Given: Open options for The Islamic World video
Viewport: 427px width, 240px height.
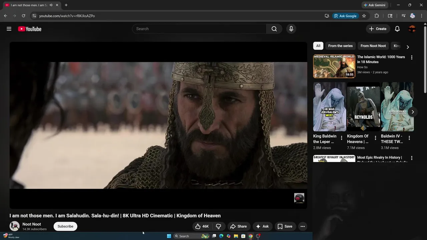Looking at the screenshot, I should [x=412, y=58].
